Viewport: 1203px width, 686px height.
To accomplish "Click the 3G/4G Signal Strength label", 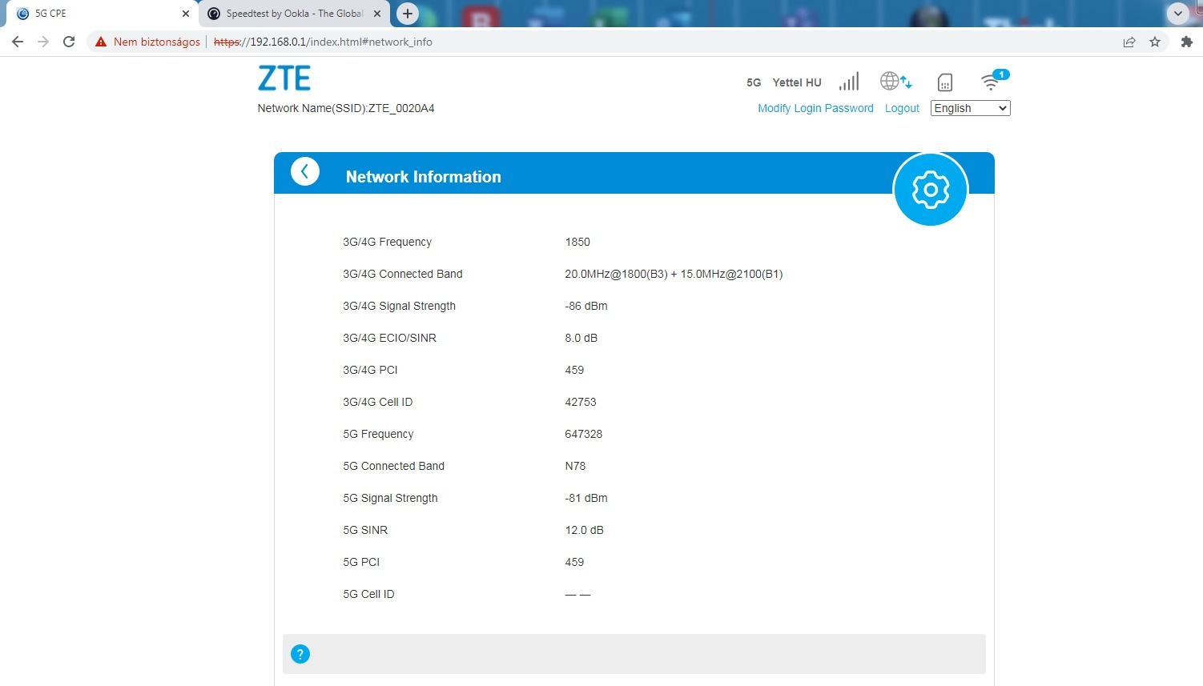I will pos(399,306).
